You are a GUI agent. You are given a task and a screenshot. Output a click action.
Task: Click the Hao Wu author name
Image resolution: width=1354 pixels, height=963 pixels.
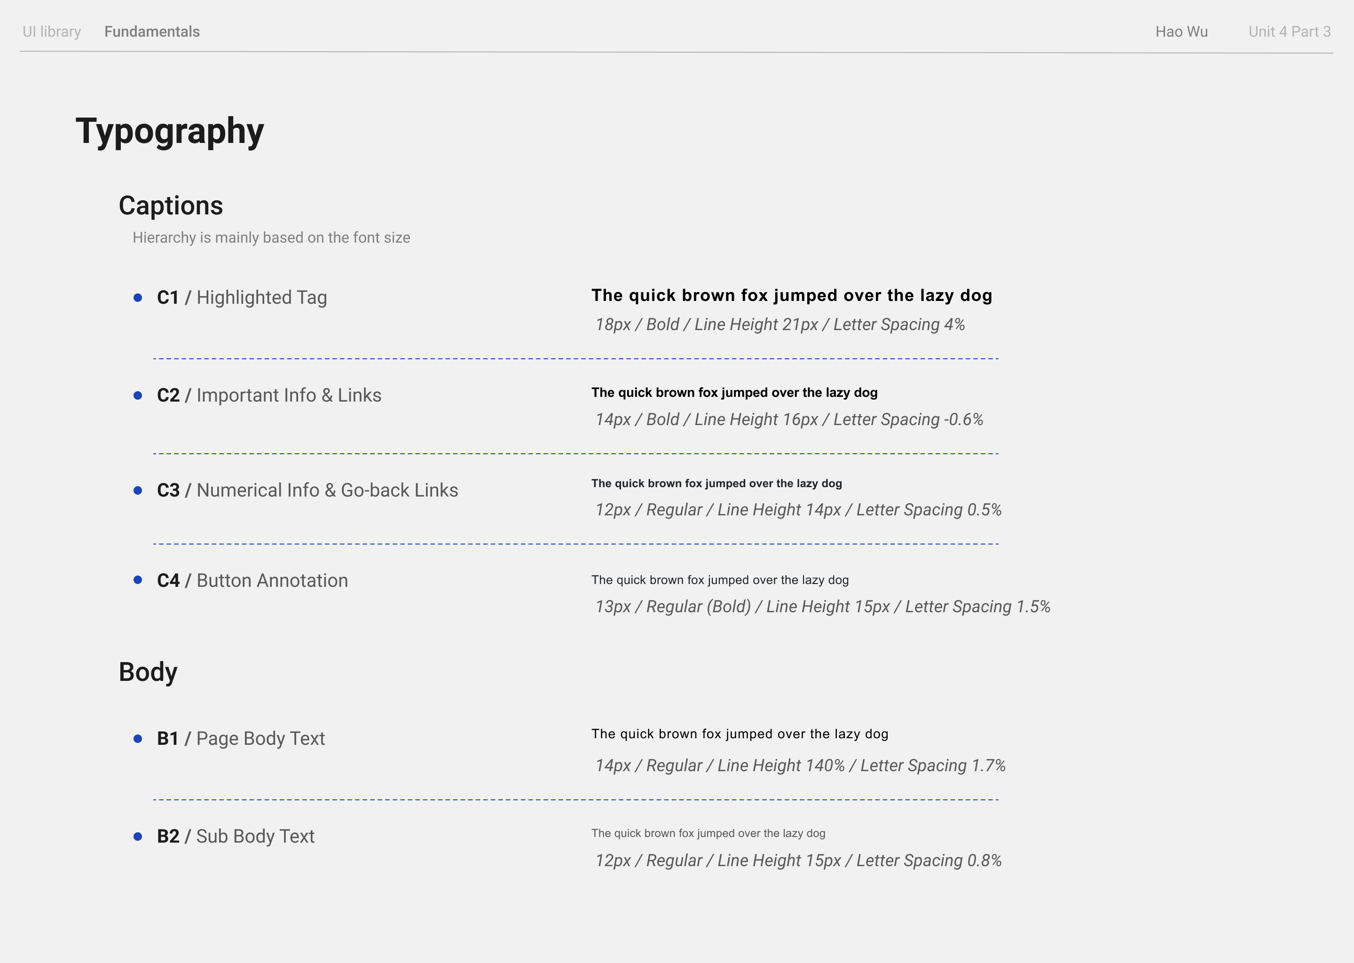[1181, 32]
